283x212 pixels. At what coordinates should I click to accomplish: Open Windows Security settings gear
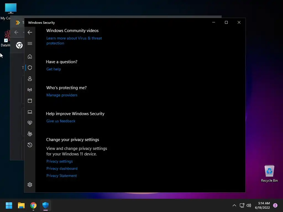[x=30, y=185]
